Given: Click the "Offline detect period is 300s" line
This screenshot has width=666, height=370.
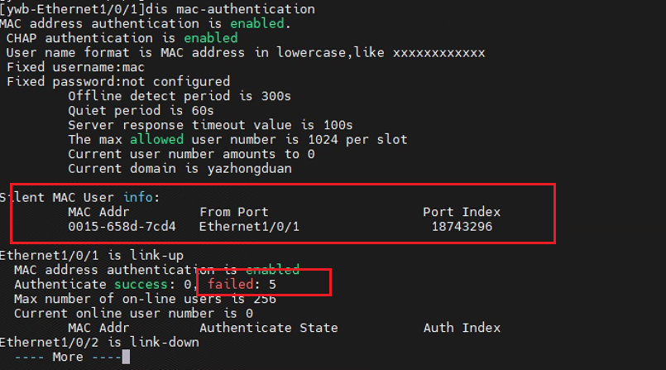Looking at the screenshot, I should (180, 96).
